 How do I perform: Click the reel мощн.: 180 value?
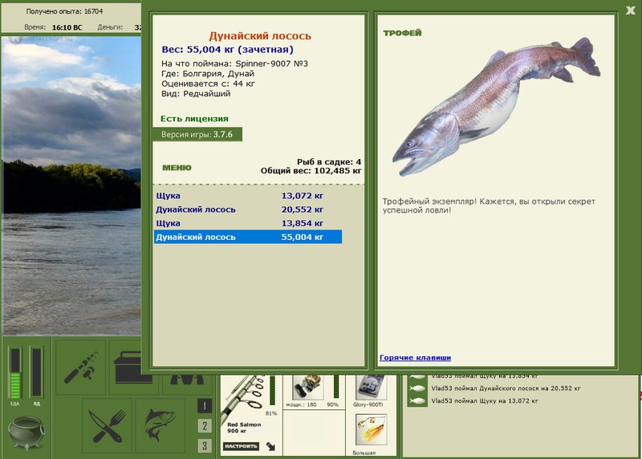[x=301, y=404]
